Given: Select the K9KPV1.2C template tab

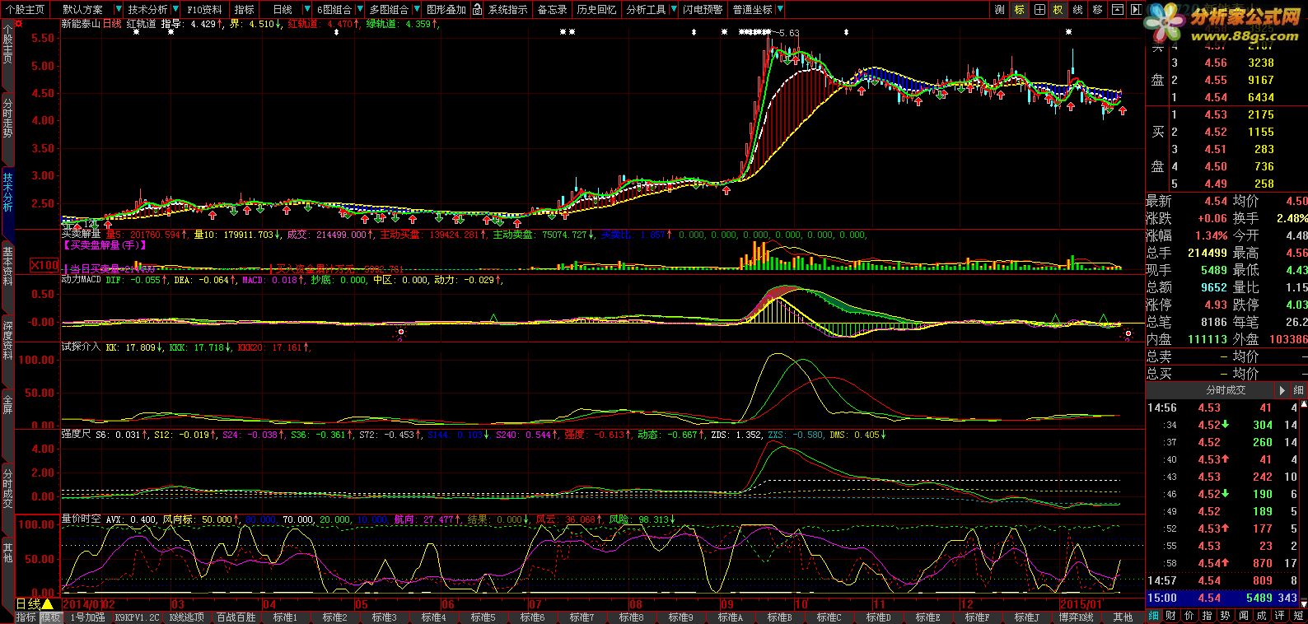Looking at the screenshot, I should (x=138, y=617).
